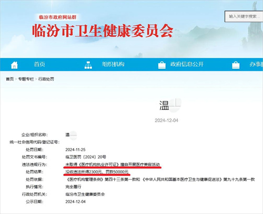Image resolution: width=263 pixels, height=214 pixels.
Task: Click the 临汾市政府网站群 link
Action: click(58, 17)
